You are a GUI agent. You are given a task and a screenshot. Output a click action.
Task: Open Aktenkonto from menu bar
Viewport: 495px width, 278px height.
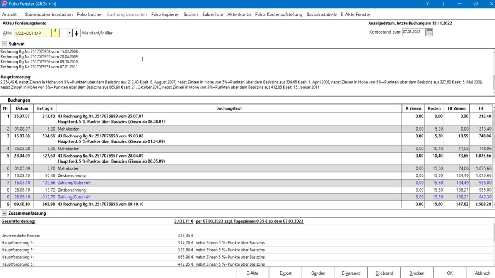pyautogui.click(x=239, y=14)
